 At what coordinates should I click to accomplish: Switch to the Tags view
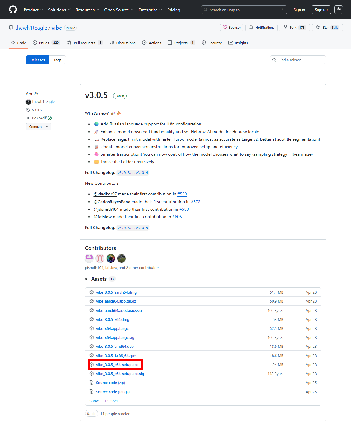pos(57,60)
